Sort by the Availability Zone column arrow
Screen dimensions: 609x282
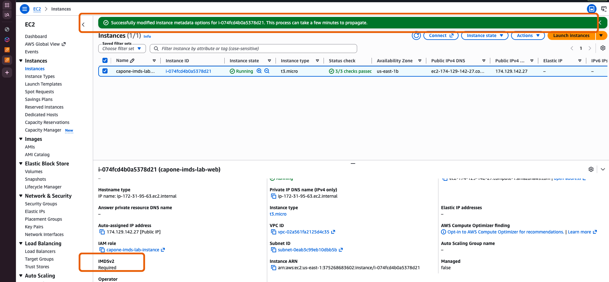pyautogui.click(x=420, y=61)
